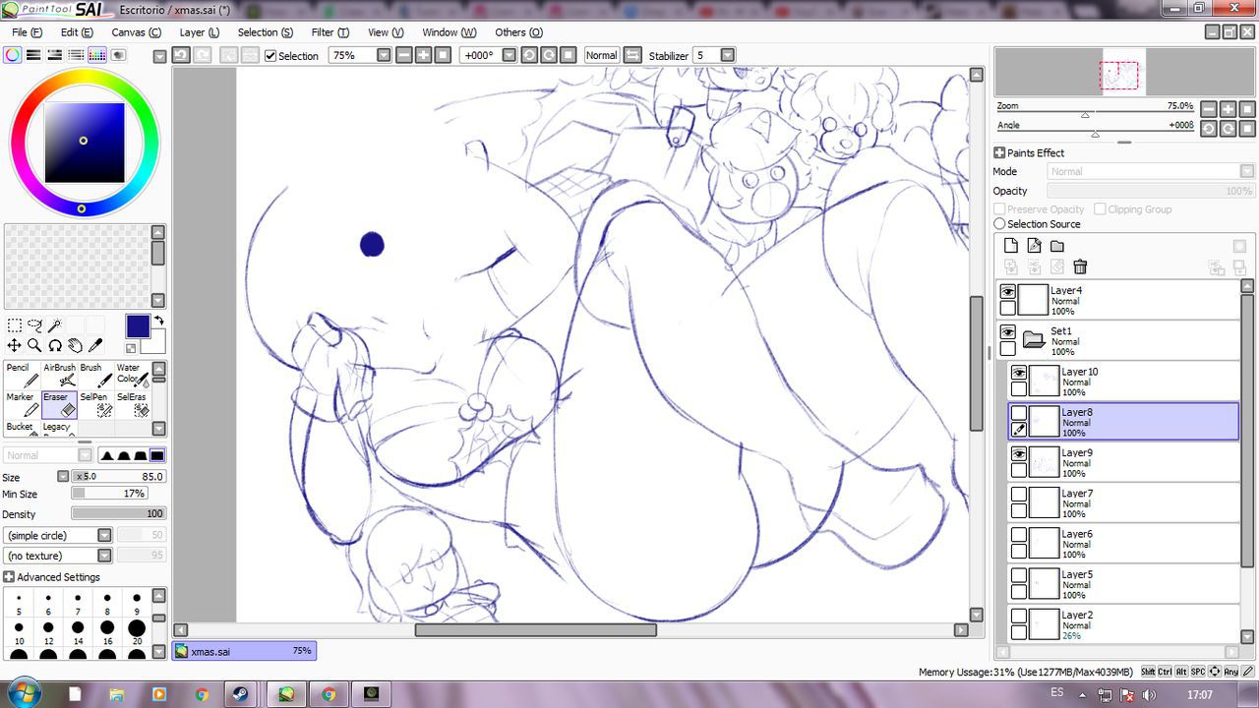Click the Normal blend button in toolbar
This screenshot has height=708, width=1259.
coord(602,55)
